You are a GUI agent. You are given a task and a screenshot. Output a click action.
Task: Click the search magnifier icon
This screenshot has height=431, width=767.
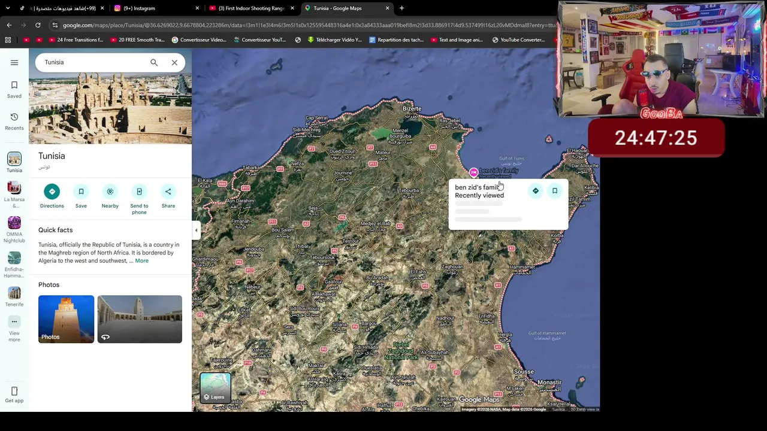pos(154,62)
